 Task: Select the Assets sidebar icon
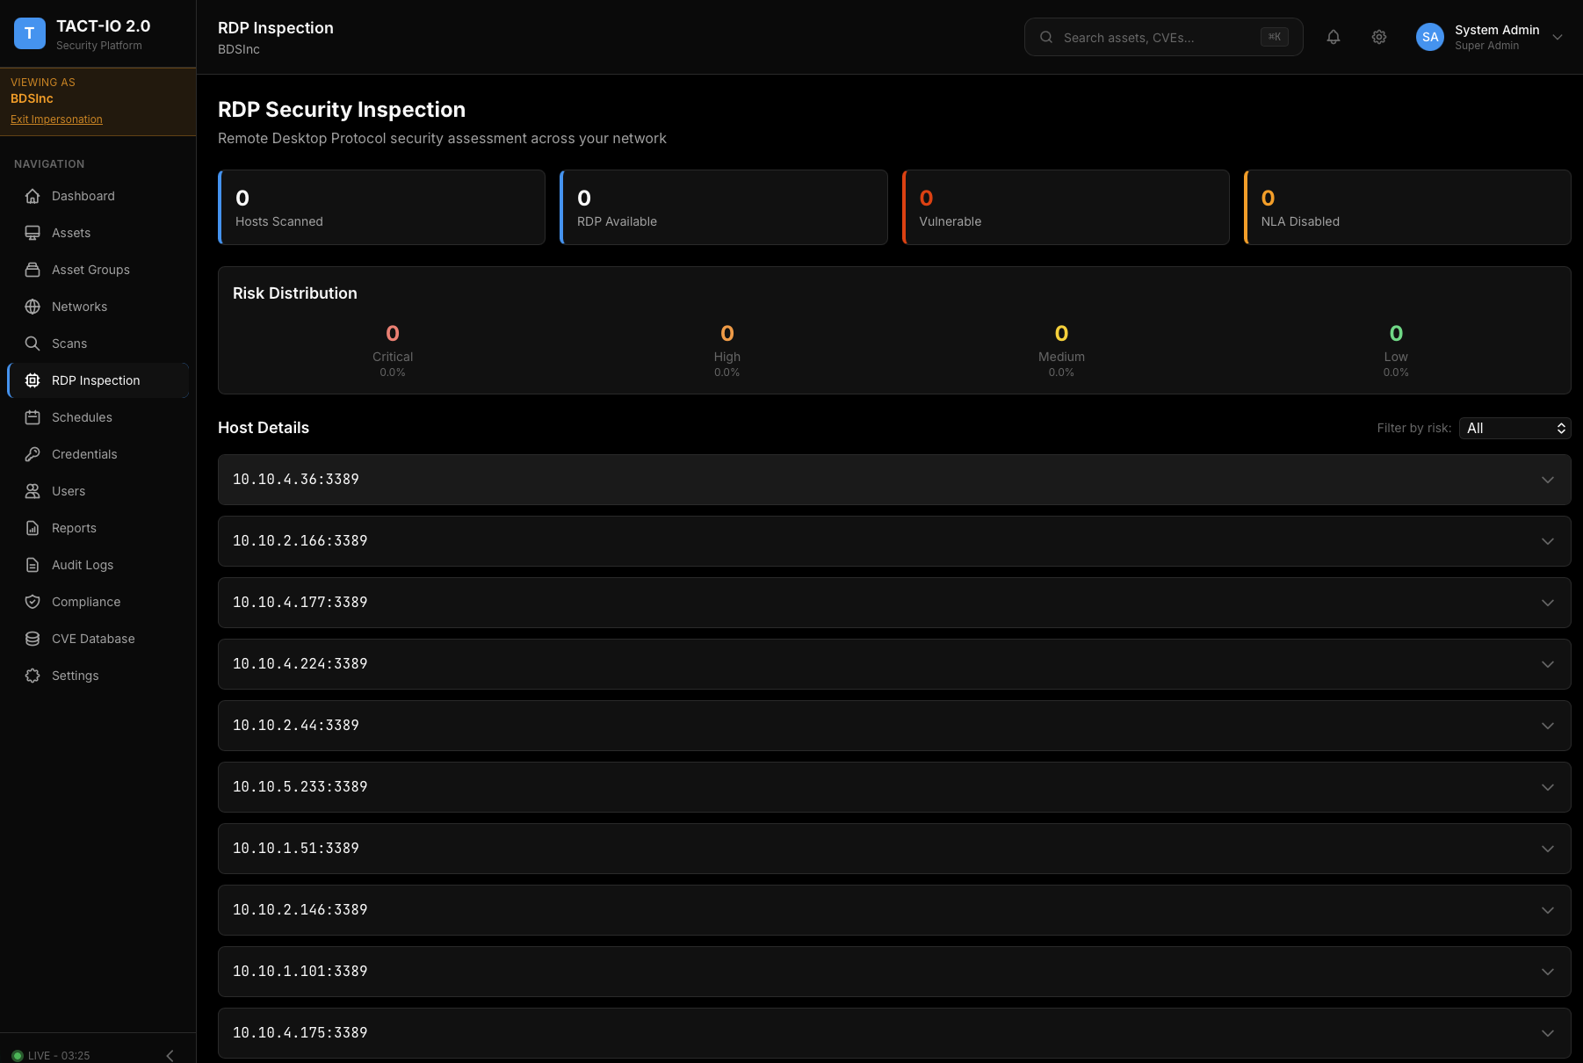pos(33,233)
